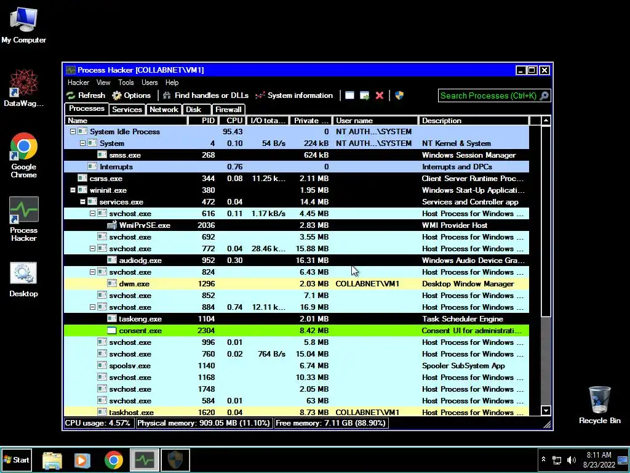Click the WmiPrvSE.exe process icon
The height and width of the screenshot is (473, 630).
[x=112, y=225]
